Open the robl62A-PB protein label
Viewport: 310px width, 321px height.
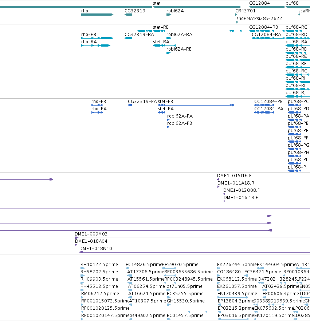tap(180, 123)
